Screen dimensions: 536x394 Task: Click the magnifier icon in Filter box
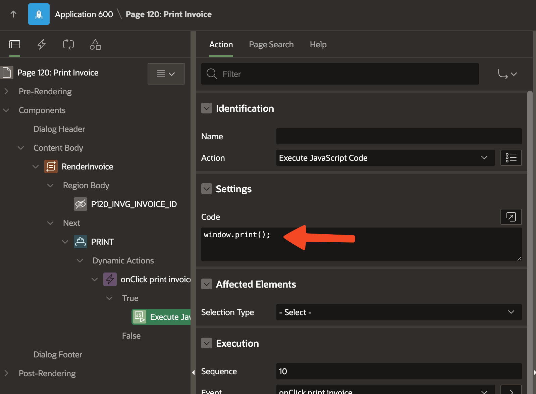(212, 74)
